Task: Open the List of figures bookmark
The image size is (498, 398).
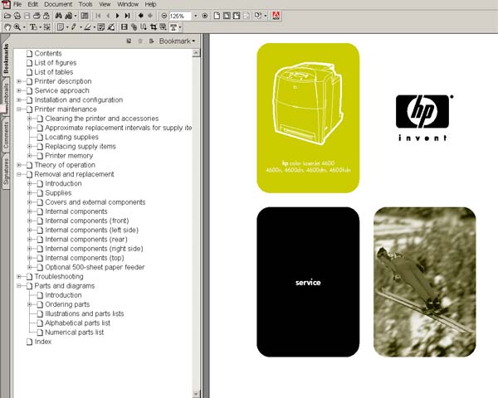Action: (x=56, y=63)
